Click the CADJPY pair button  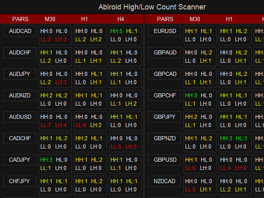coord(20,160)
